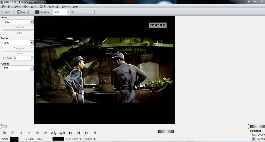Go to previous frame
The height and width of the screenshot is (142, 265).
(21, 133)
